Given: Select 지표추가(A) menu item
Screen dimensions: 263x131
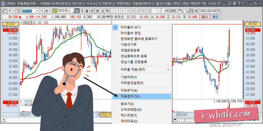Looking at the screenshot, I should (142, 91).
